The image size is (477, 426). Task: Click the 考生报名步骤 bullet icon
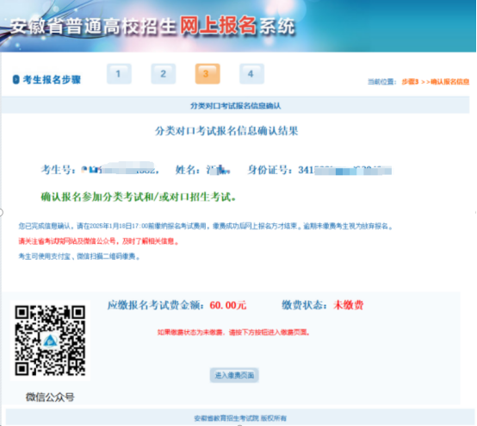[15, 79]
